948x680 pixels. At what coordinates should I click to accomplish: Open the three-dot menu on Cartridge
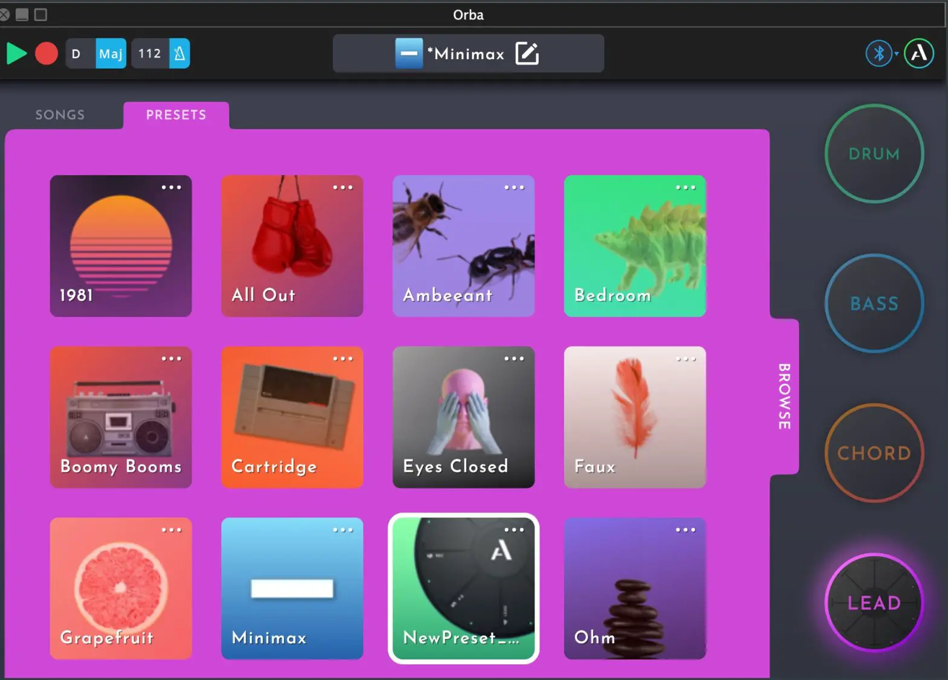click(343, 359)
